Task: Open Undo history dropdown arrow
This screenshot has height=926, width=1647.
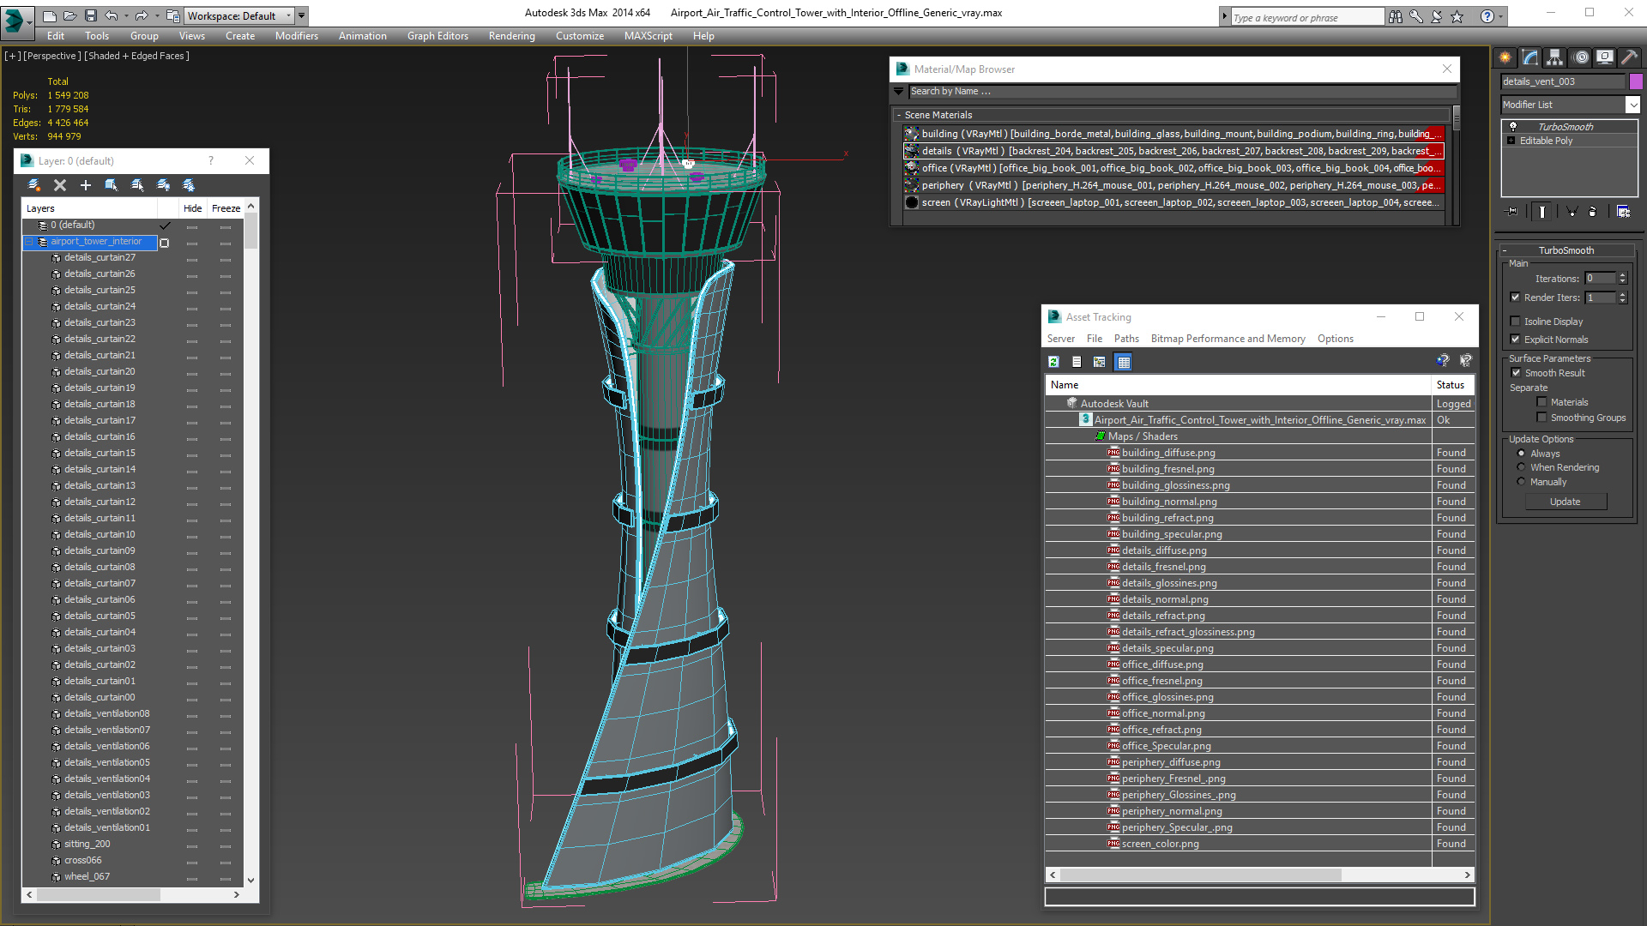Action: point(124,16)
